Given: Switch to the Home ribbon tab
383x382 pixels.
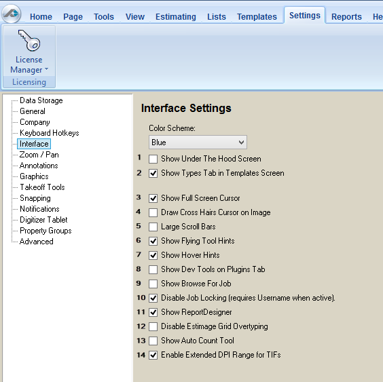Looking at the screenshot, I should (41, 17).
